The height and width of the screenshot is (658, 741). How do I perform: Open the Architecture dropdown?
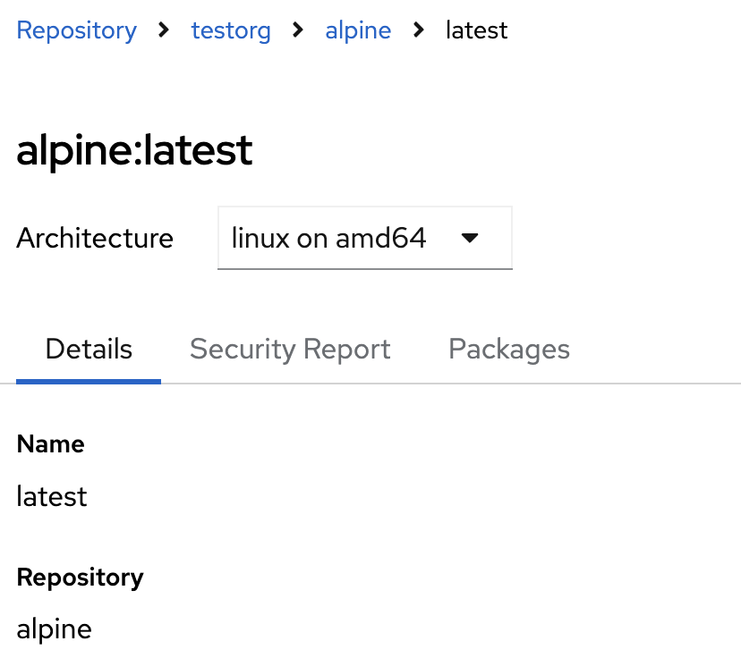[365, 239]
